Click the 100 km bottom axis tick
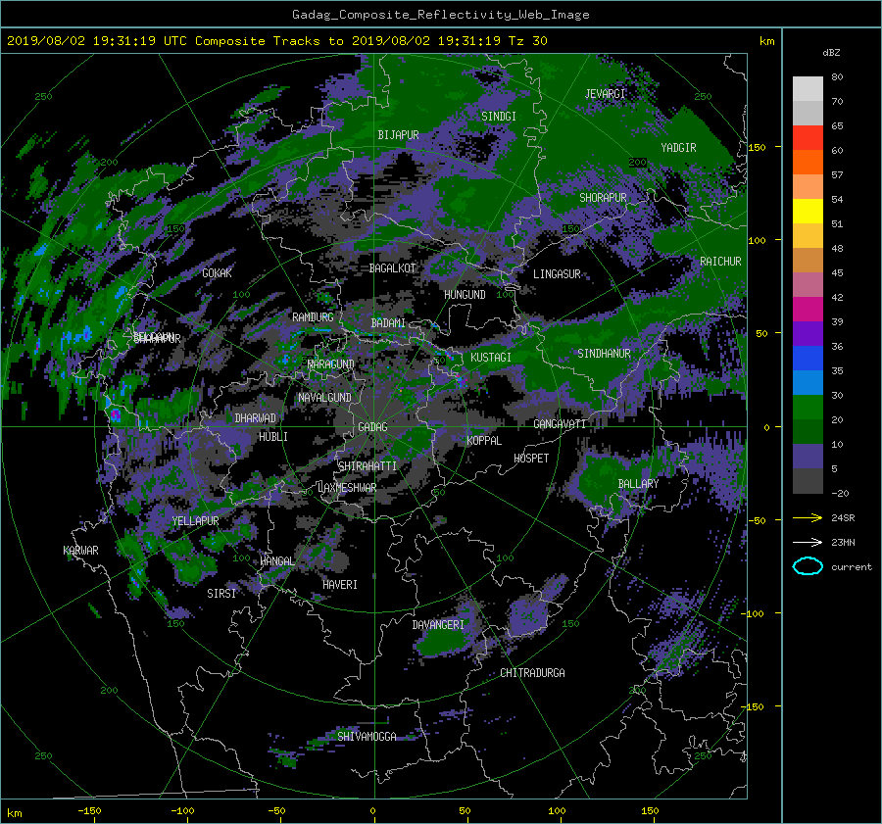 click(557, 810)
